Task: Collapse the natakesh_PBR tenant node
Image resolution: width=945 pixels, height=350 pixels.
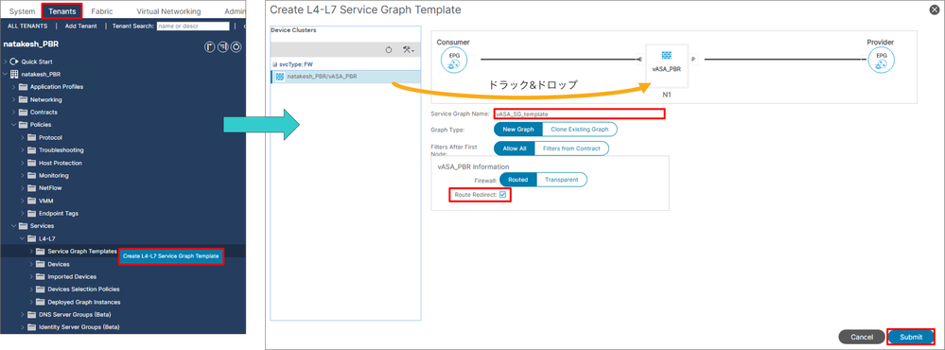Action: point(6,74)
